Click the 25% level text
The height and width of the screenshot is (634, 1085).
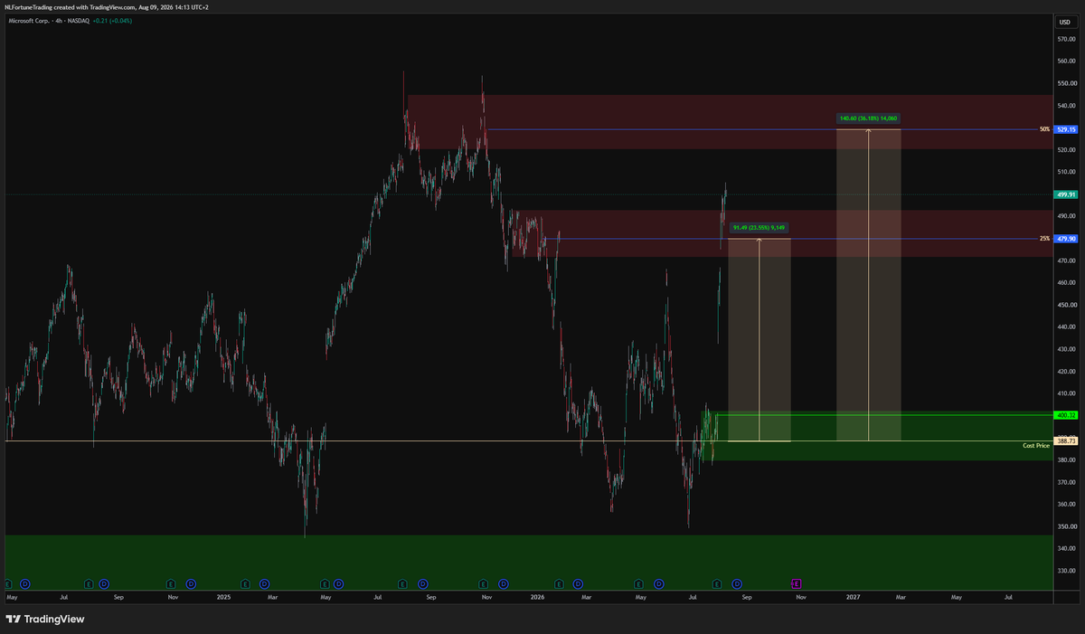click(1044, 239)
